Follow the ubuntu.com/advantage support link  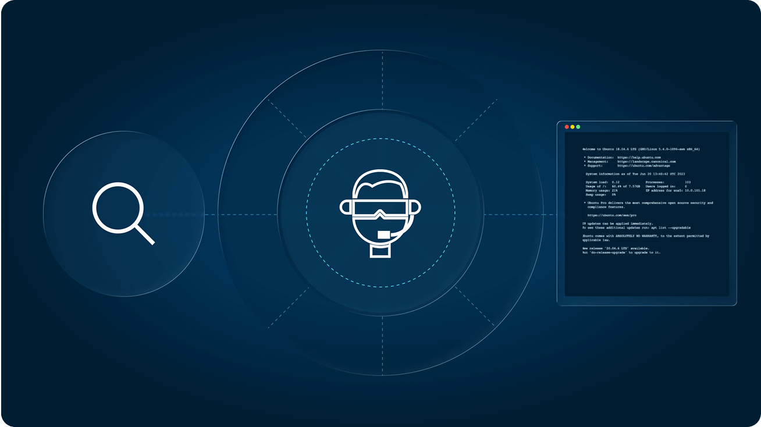click(x=643, y=166)
